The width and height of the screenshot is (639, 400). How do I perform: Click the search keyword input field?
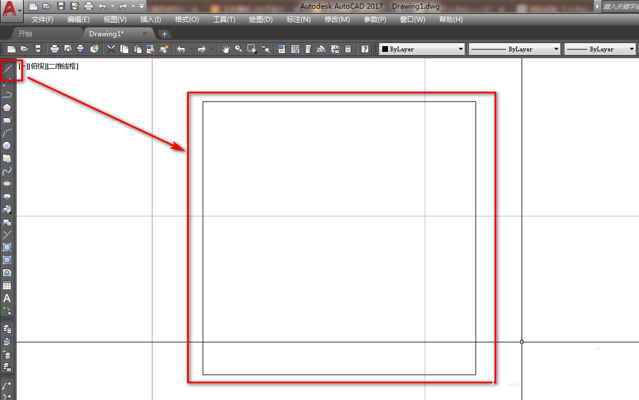620,6
